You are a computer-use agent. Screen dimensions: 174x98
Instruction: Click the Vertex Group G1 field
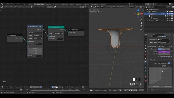[x=164, y=40]
